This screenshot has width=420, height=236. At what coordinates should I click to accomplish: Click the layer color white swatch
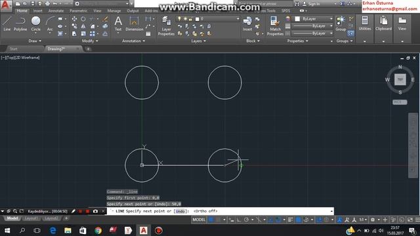point(198,19)
